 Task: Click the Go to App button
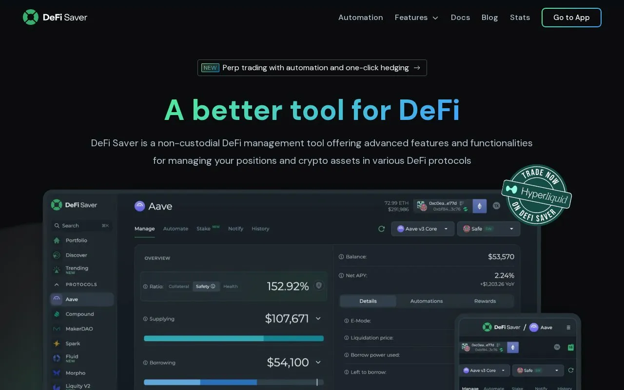[x=571, y=18]
